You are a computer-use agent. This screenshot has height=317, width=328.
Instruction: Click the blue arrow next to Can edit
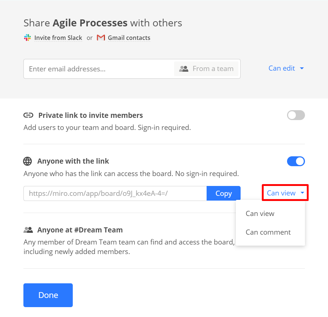click(x=302, y=68)
